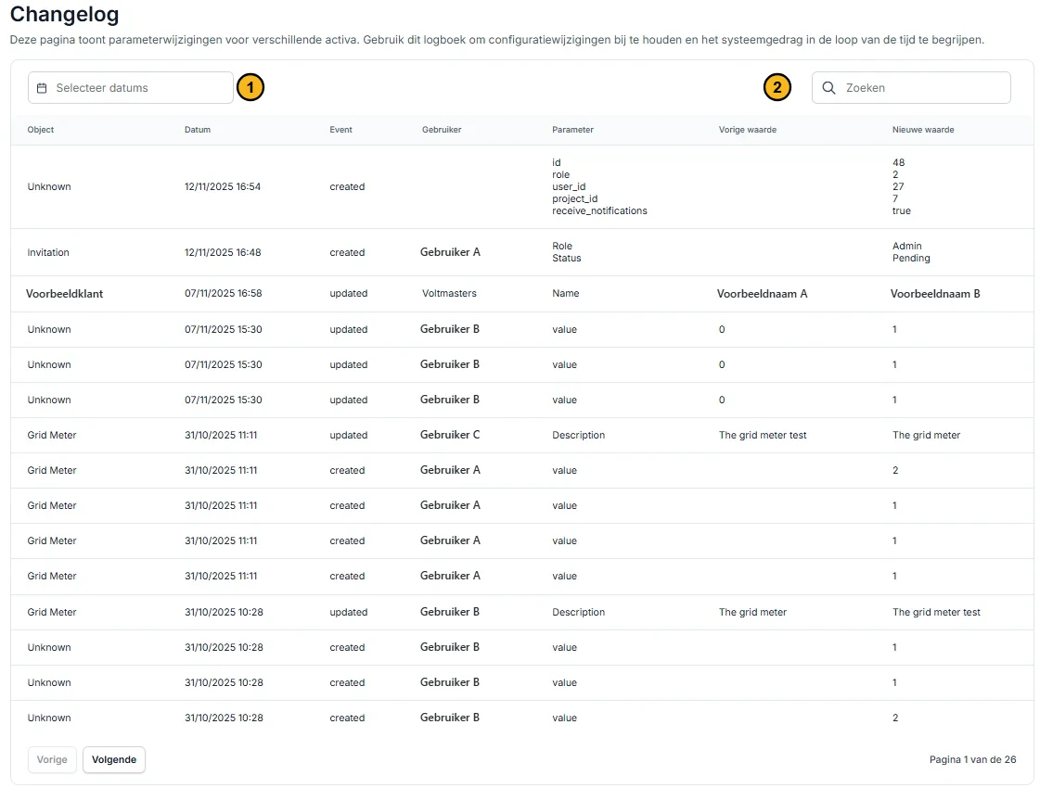Screen dimensions: 1040x788
Task: Select the Invitation object cell
Action: [x=47, y=252]
